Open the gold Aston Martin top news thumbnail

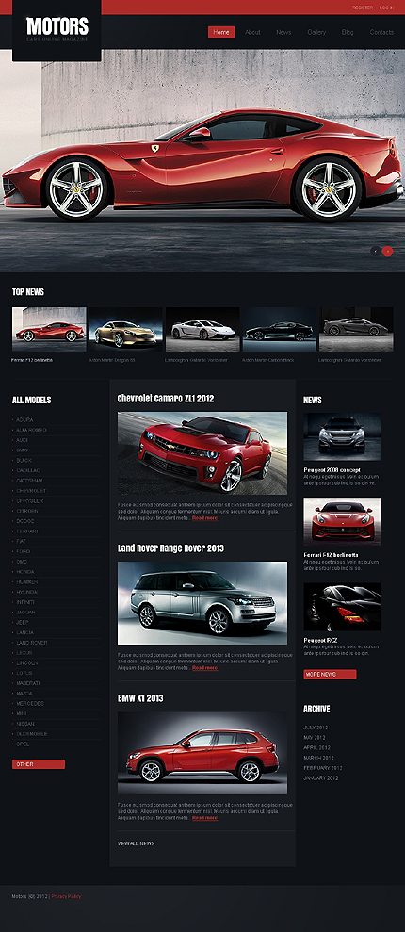[x=126, y=329]
